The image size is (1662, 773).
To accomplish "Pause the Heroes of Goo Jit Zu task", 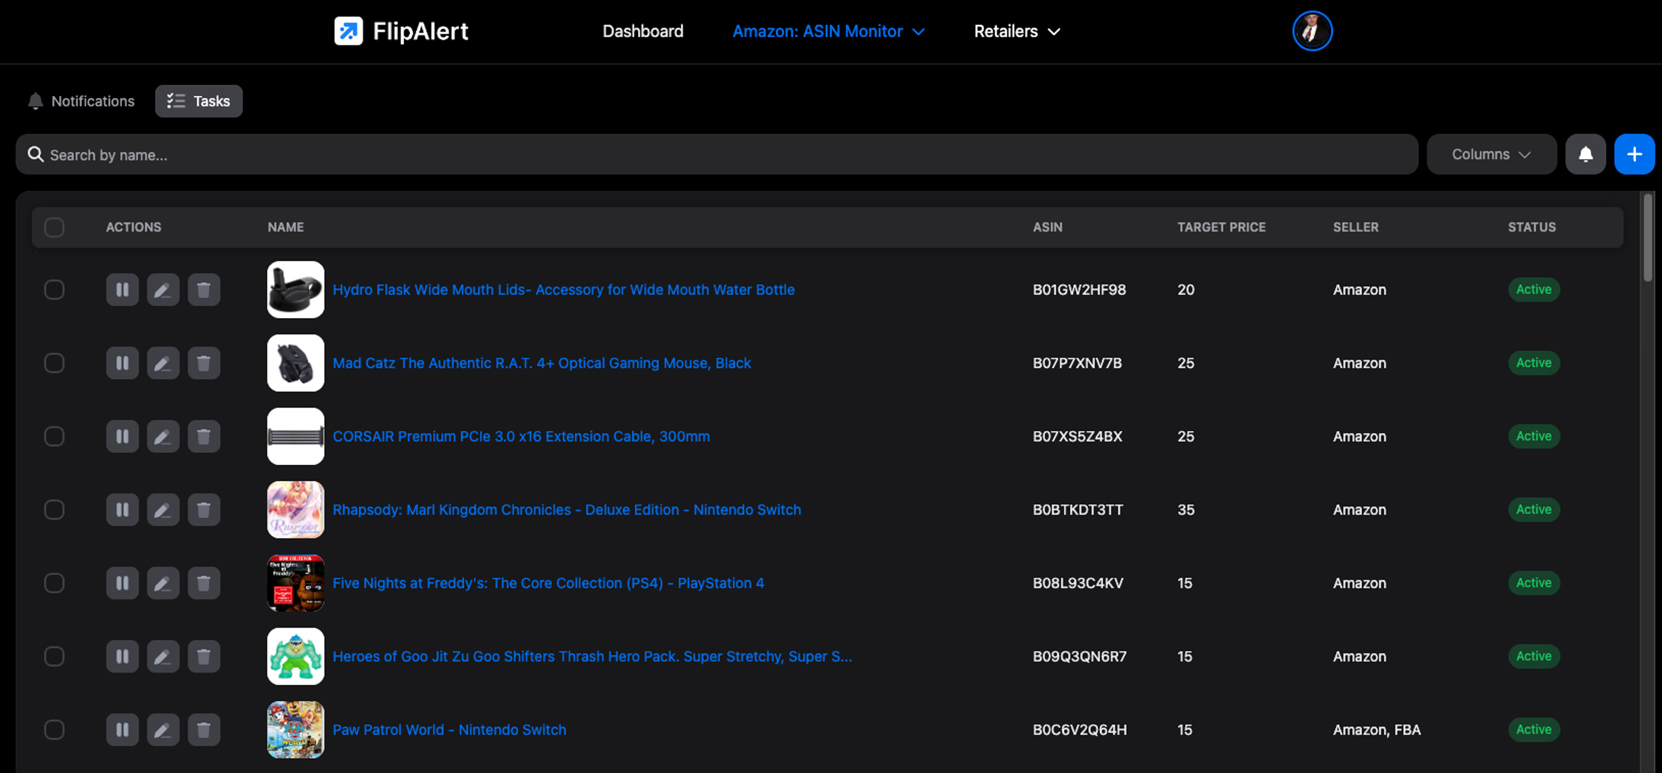I will coord(122,656).
